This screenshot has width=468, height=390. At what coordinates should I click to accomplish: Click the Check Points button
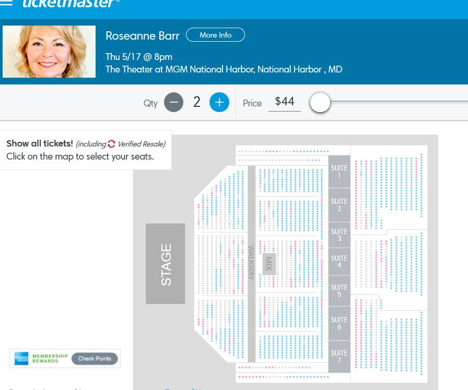click(95, 359)
